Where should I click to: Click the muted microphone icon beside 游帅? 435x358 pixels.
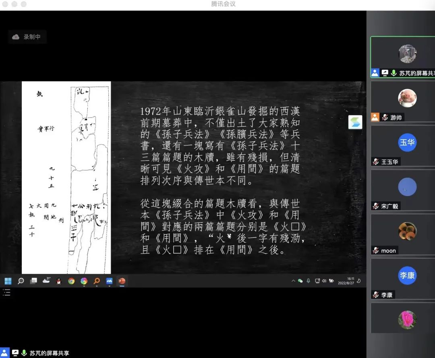[385, 118]
